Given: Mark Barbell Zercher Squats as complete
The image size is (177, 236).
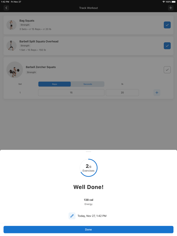Looking at the screenshot, I should coord(167,70).
